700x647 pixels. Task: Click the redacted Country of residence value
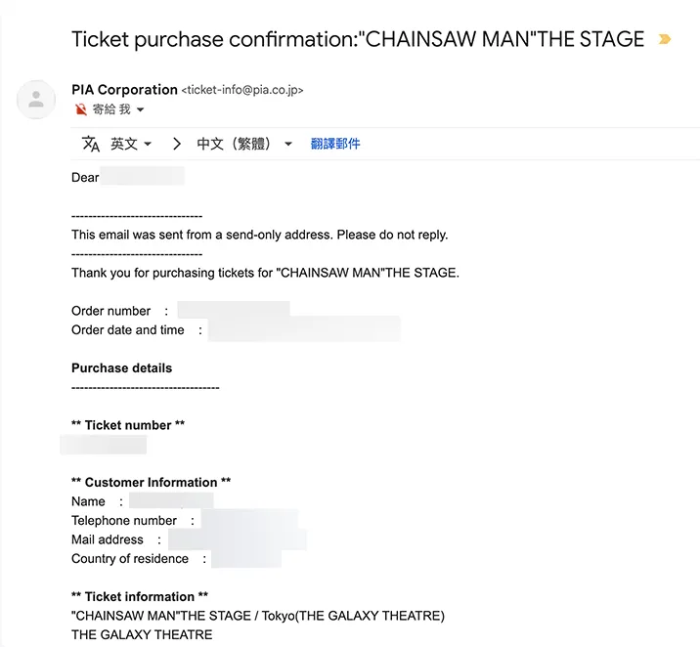246,559
